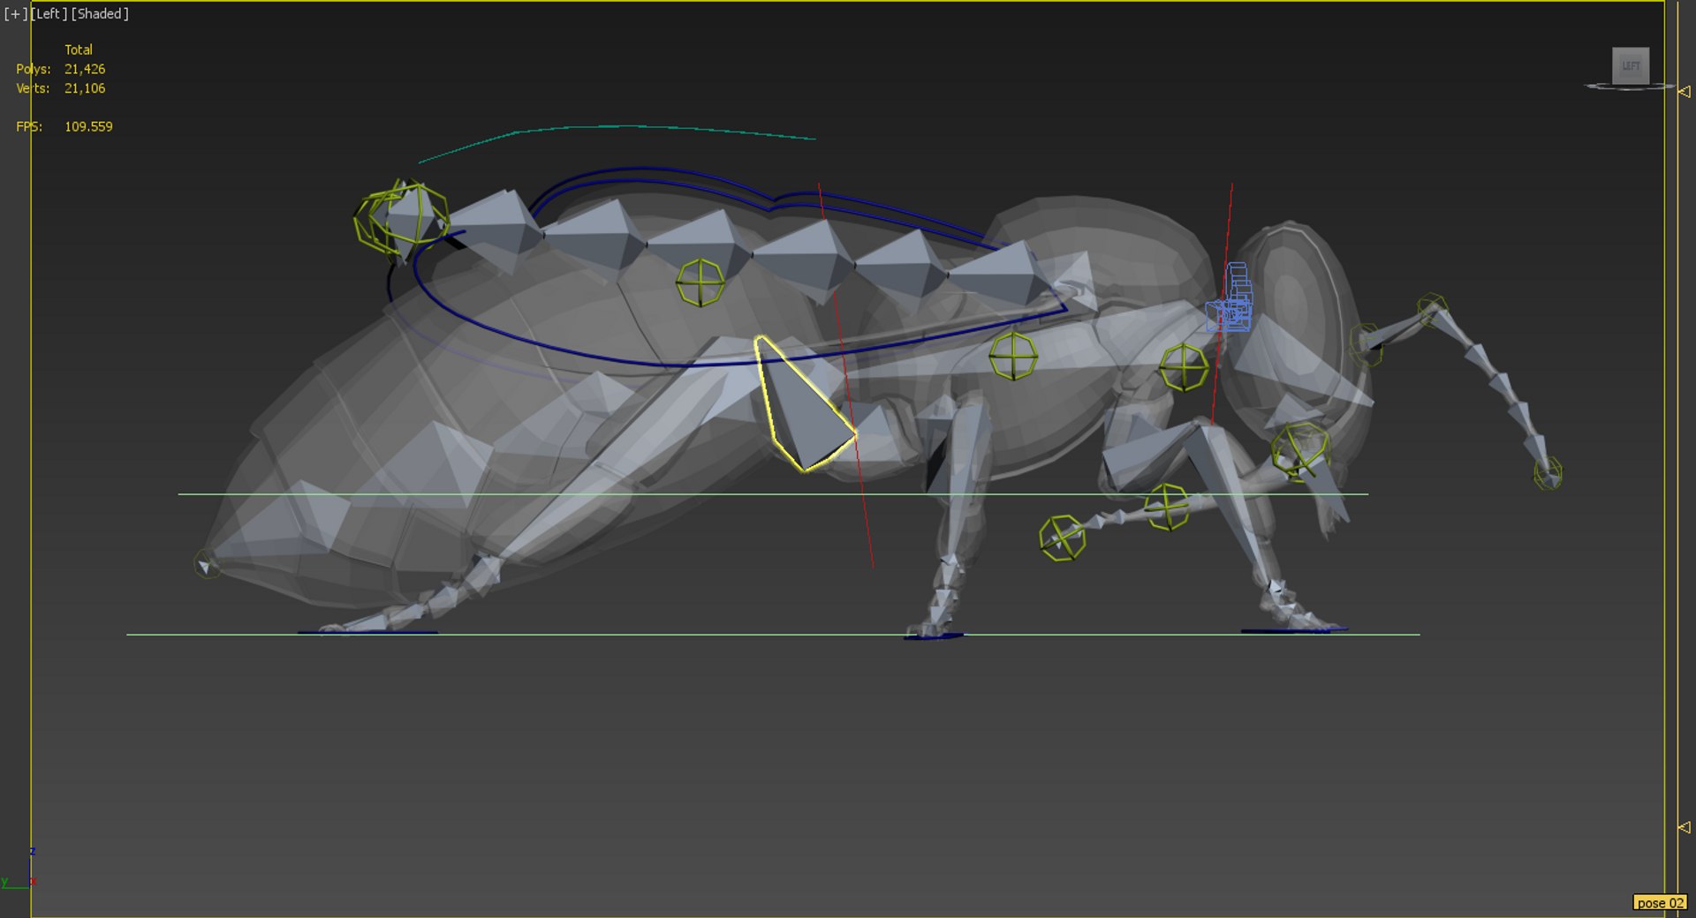Open the [Left] point-of-view viewport menu

(49, 14)
